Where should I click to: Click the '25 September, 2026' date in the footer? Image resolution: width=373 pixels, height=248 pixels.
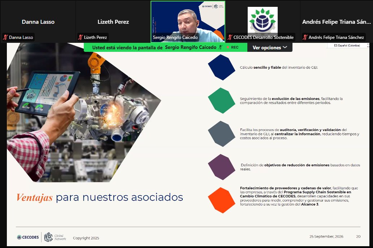coord(326,236)
